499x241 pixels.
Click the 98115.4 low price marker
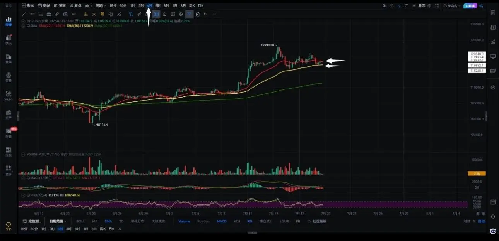click(x=101, y=125)
